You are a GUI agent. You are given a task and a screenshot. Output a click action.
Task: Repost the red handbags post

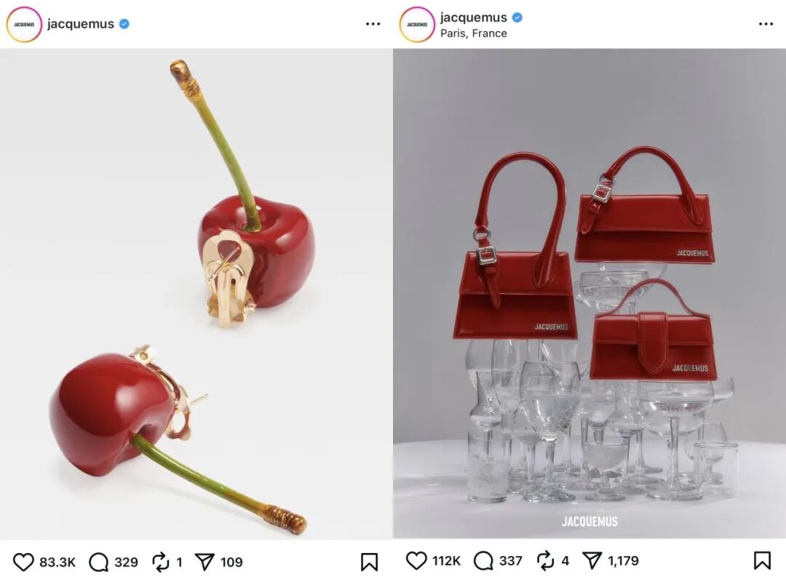[545, 561]
